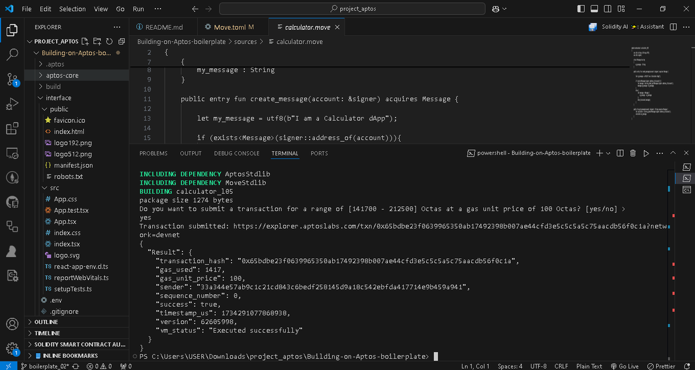Screen dimensions: 695x370
Task: Switch to the DEBUG CONSOLE tab
Action: (x=237, y=153)
